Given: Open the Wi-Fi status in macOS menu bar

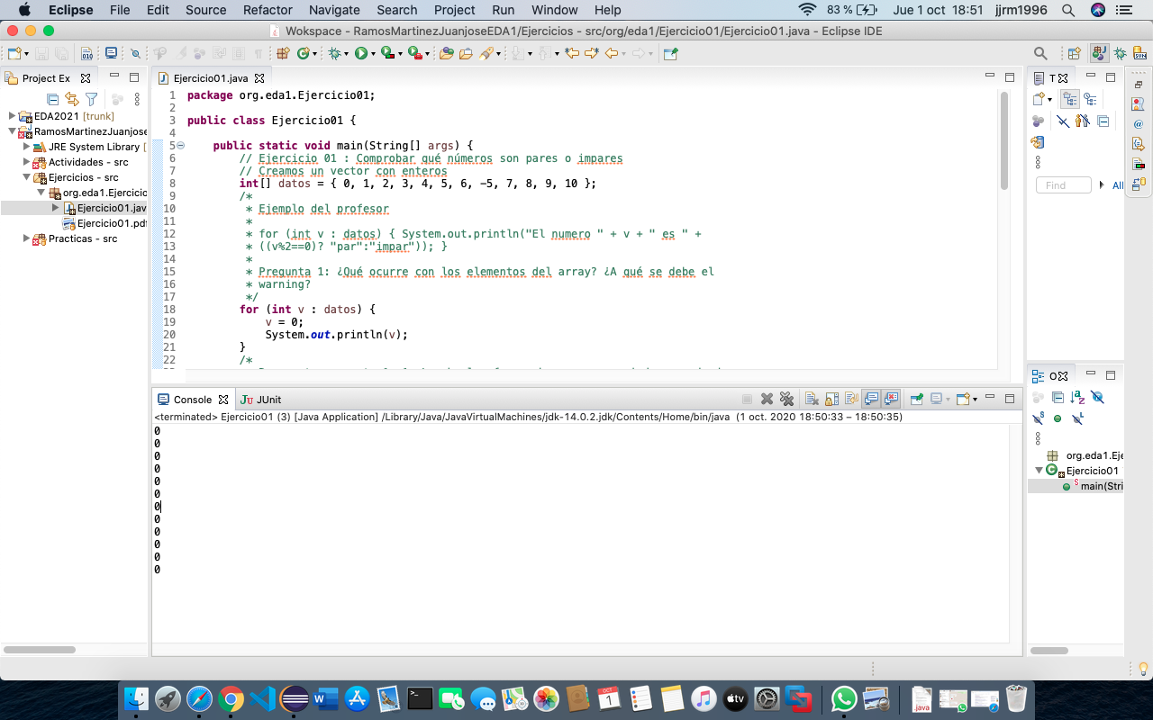Looking at the screenshot, I should 807,10.
